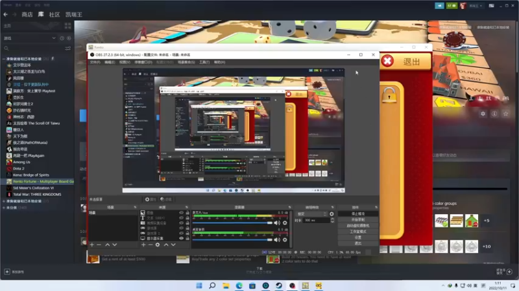The height and width of the screenshot is (291, 519).
Task: Select The Scroll Of Taiwu in library
Action: [36, 123]
